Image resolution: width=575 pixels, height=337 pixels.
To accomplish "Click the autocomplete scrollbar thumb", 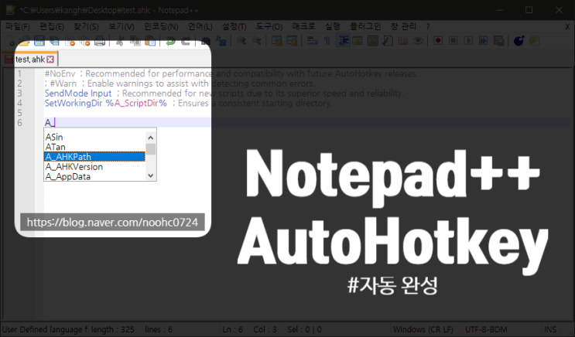I will point(151,149).
